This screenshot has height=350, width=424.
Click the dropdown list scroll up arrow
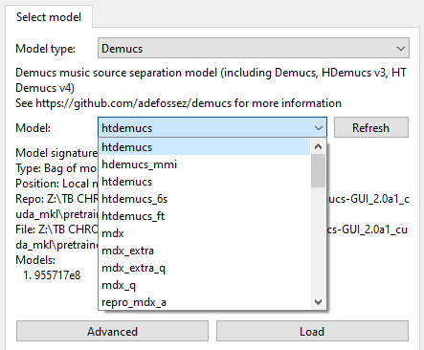[x=318, y=146]
